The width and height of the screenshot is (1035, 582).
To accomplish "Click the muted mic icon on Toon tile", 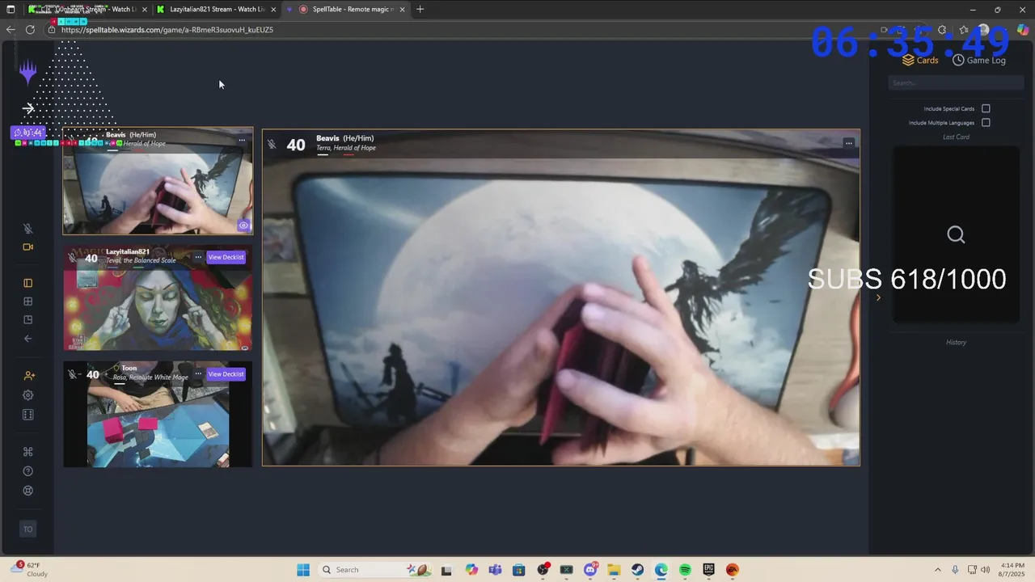I will (73, 374).
